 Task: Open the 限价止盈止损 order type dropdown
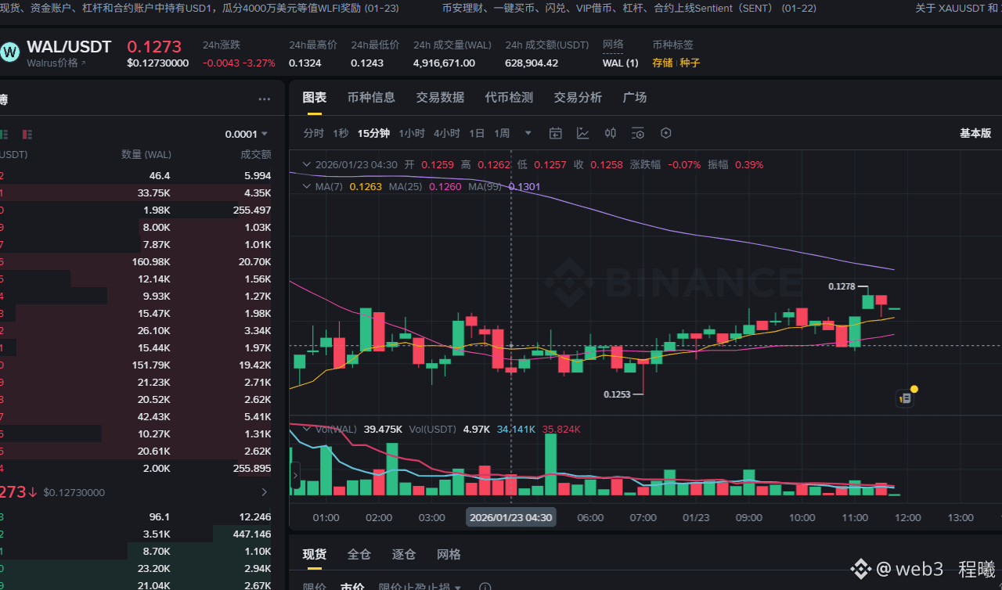coord(420,587)
